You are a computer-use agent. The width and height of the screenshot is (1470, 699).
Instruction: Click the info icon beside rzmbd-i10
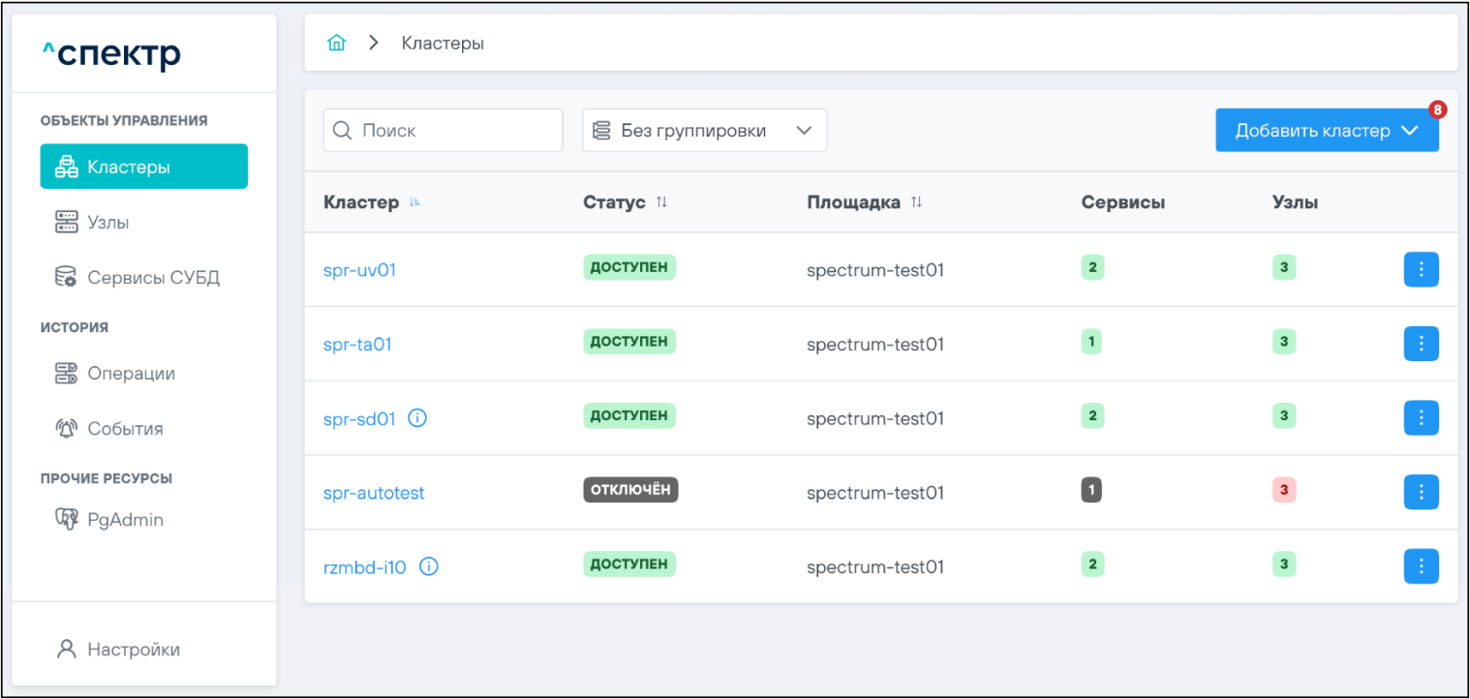click(x=428, y=567)
